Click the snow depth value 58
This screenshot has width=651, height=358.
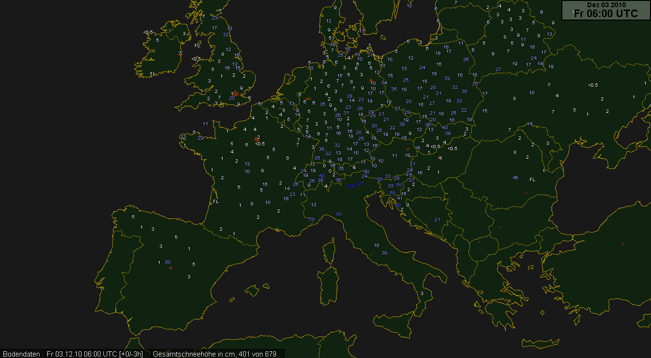[393, 193]
